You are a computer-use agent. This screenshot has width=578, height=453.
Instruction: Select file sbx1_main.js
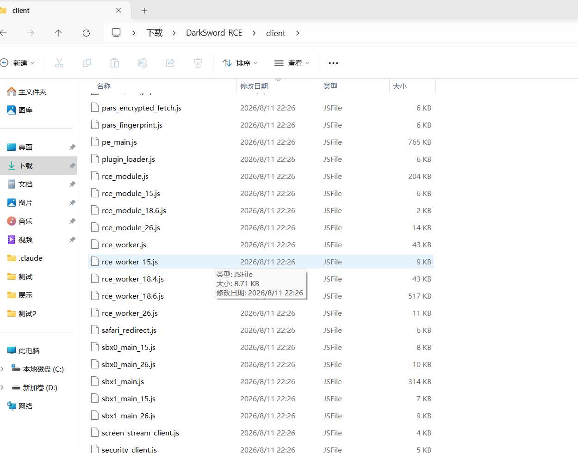click(261, 381)
